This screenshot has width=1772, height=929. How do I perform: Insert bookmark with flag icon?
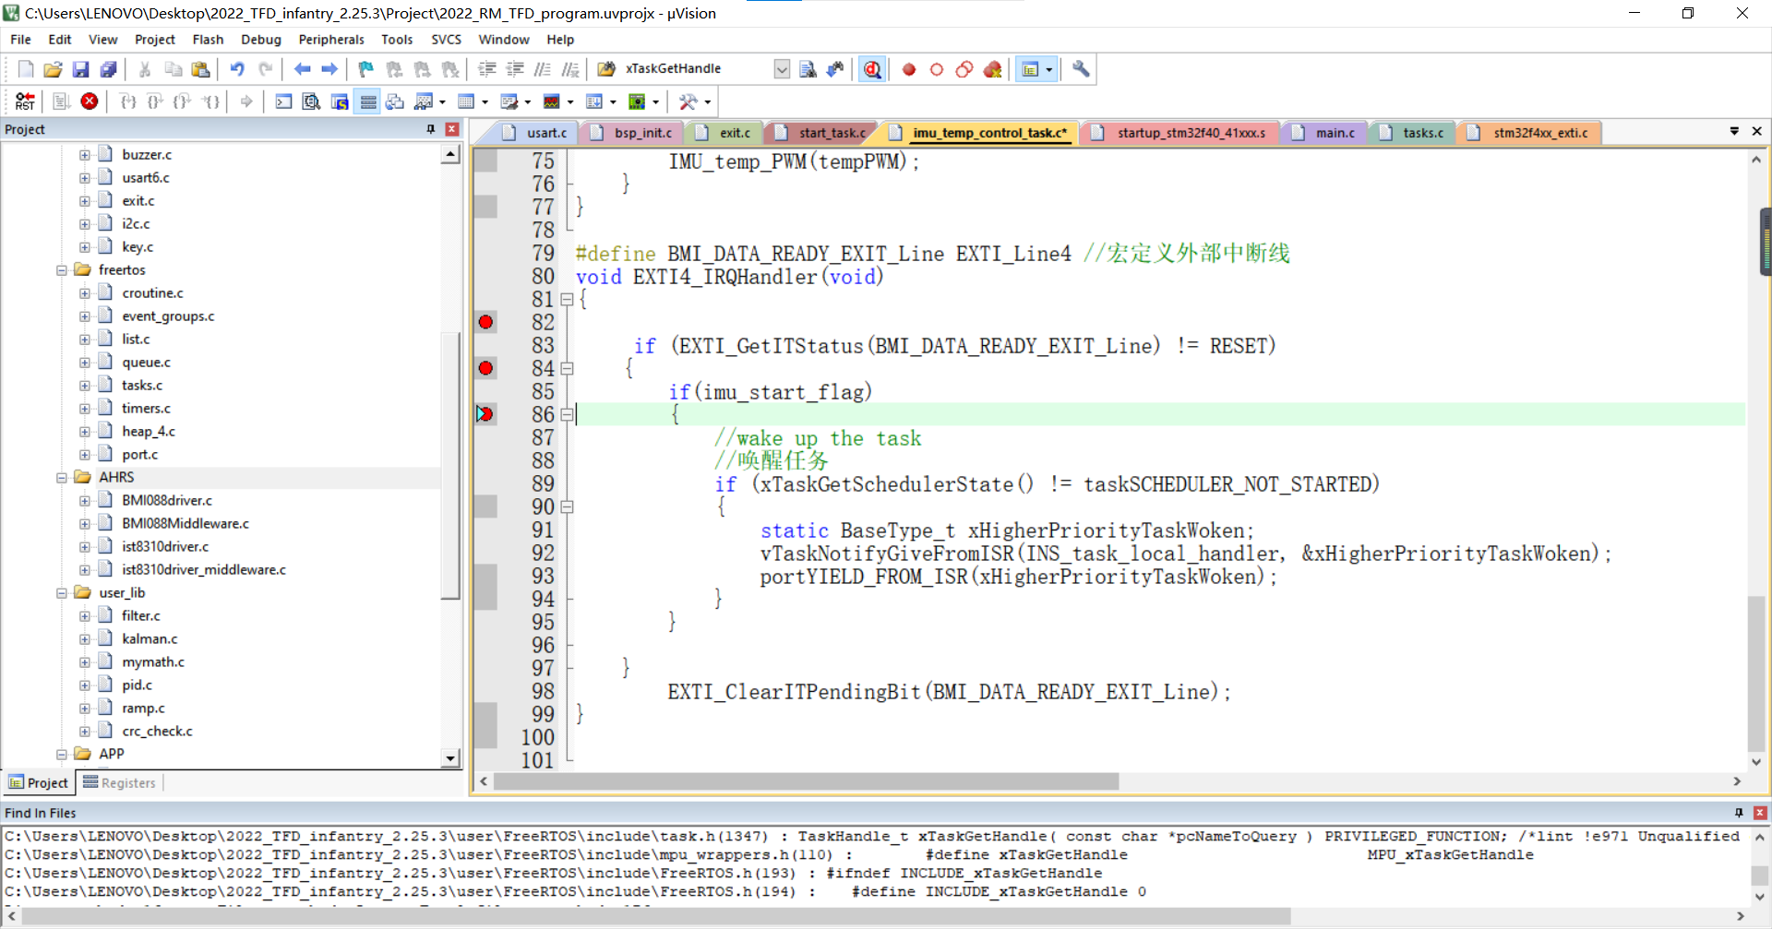[x=366, y=69]
